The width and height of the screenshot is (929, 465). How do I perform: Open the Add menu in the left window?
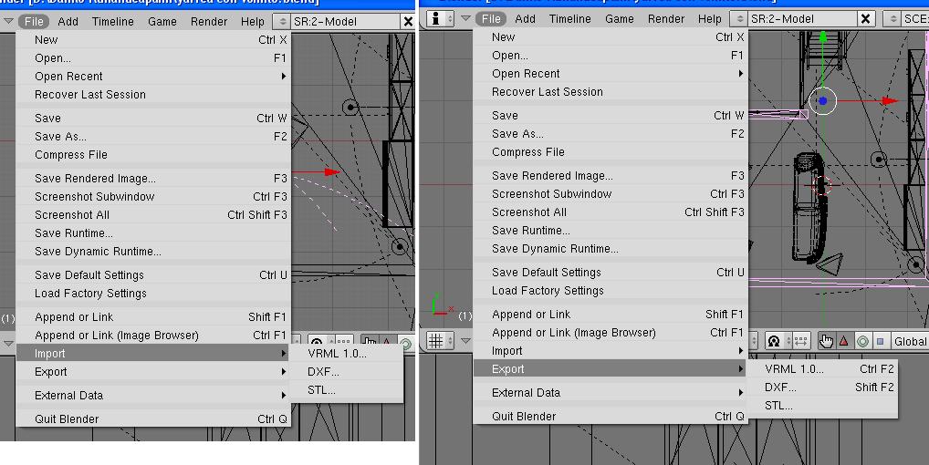68,22
